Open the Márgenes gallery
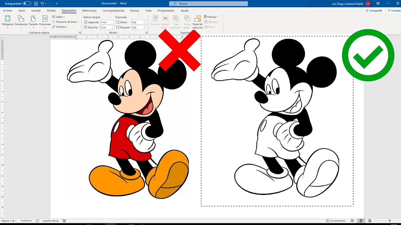The height and width of the screenshot is (225, 401). coord(8,21)
